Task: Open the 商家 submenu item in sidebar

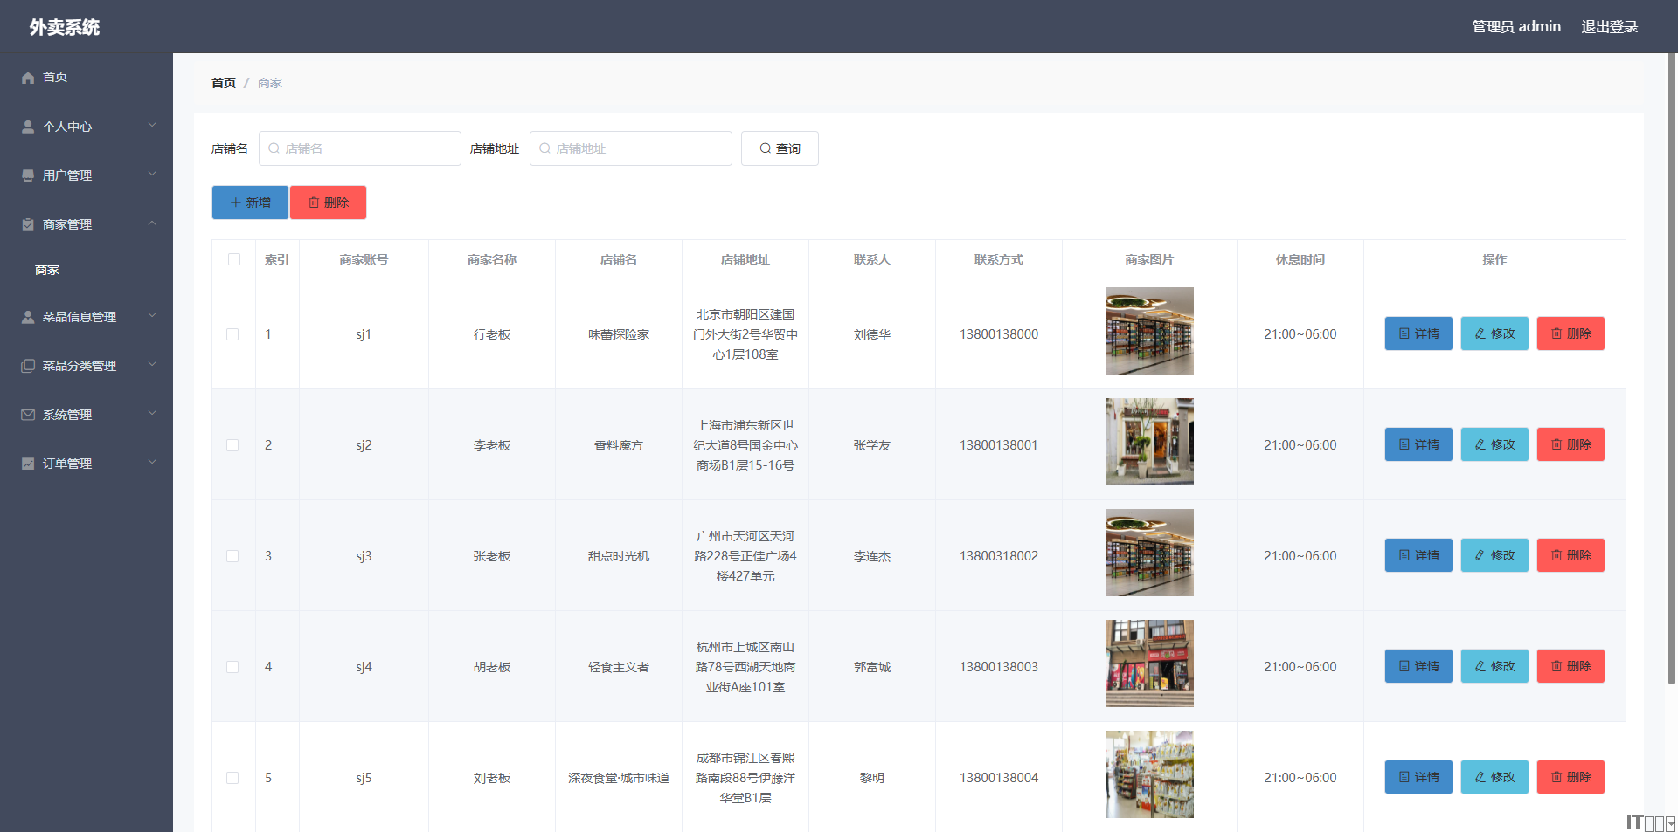Action: pos(47,270)
